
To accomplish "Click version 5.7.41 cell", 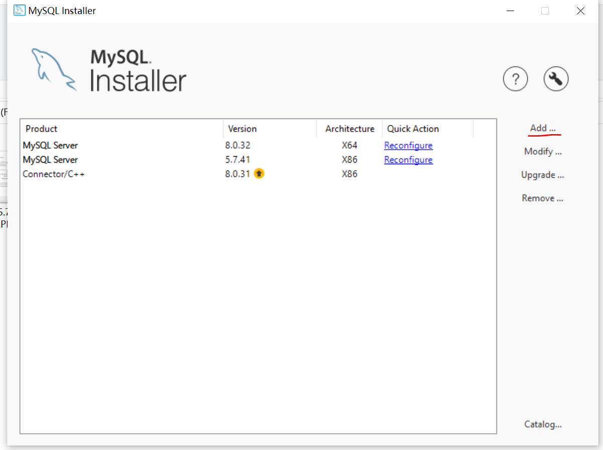I will pos(237,160).
